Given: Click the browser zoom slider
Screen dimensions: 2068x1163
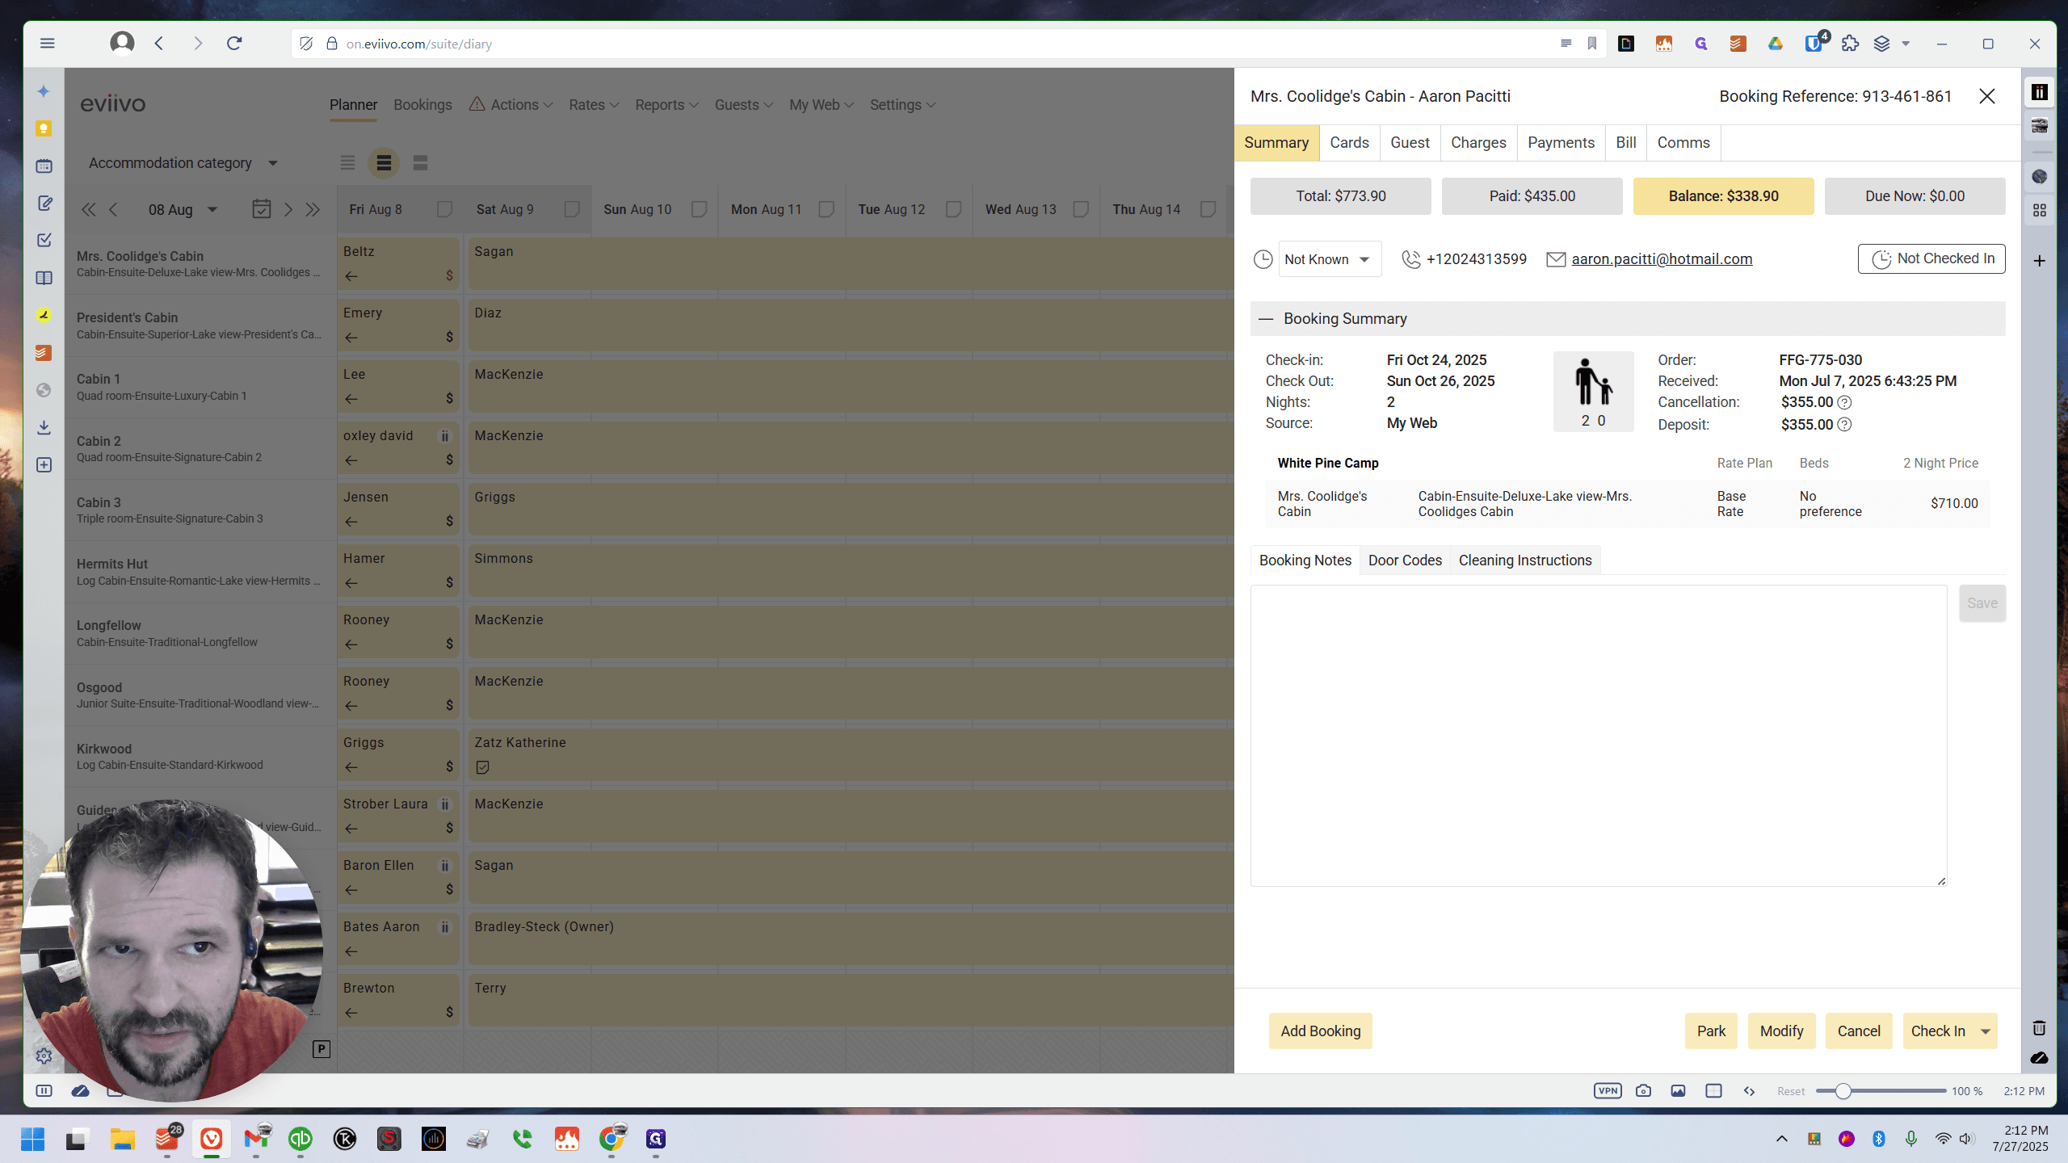Looking at the screenshot, I should (1881, 1091).
